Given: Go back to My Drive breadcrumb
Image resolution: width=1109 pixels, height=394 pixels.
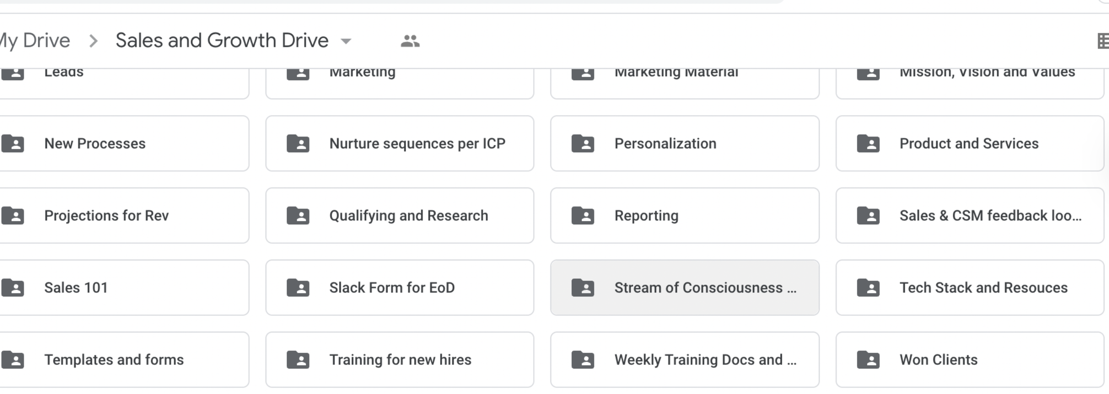Looking at the screenshot, I should pyautogui.click(x=35, y=41).
